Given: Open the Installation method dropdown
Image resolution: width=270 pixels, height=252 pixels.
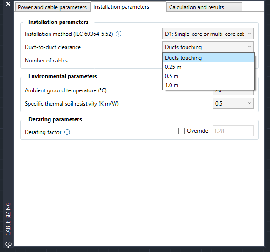Looking at the screenshot, I should 208,34.
